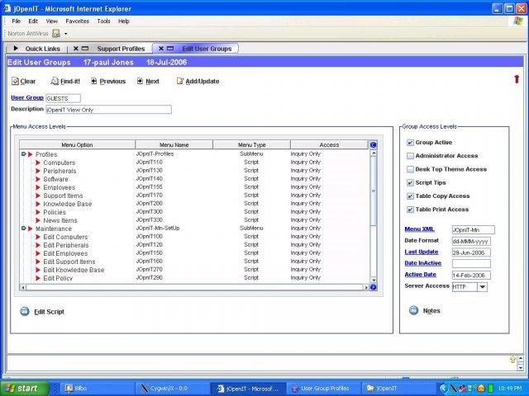Screen dimensions: 529x396
Task: Click the Last Update link
Action: click(x=422, y=252)
